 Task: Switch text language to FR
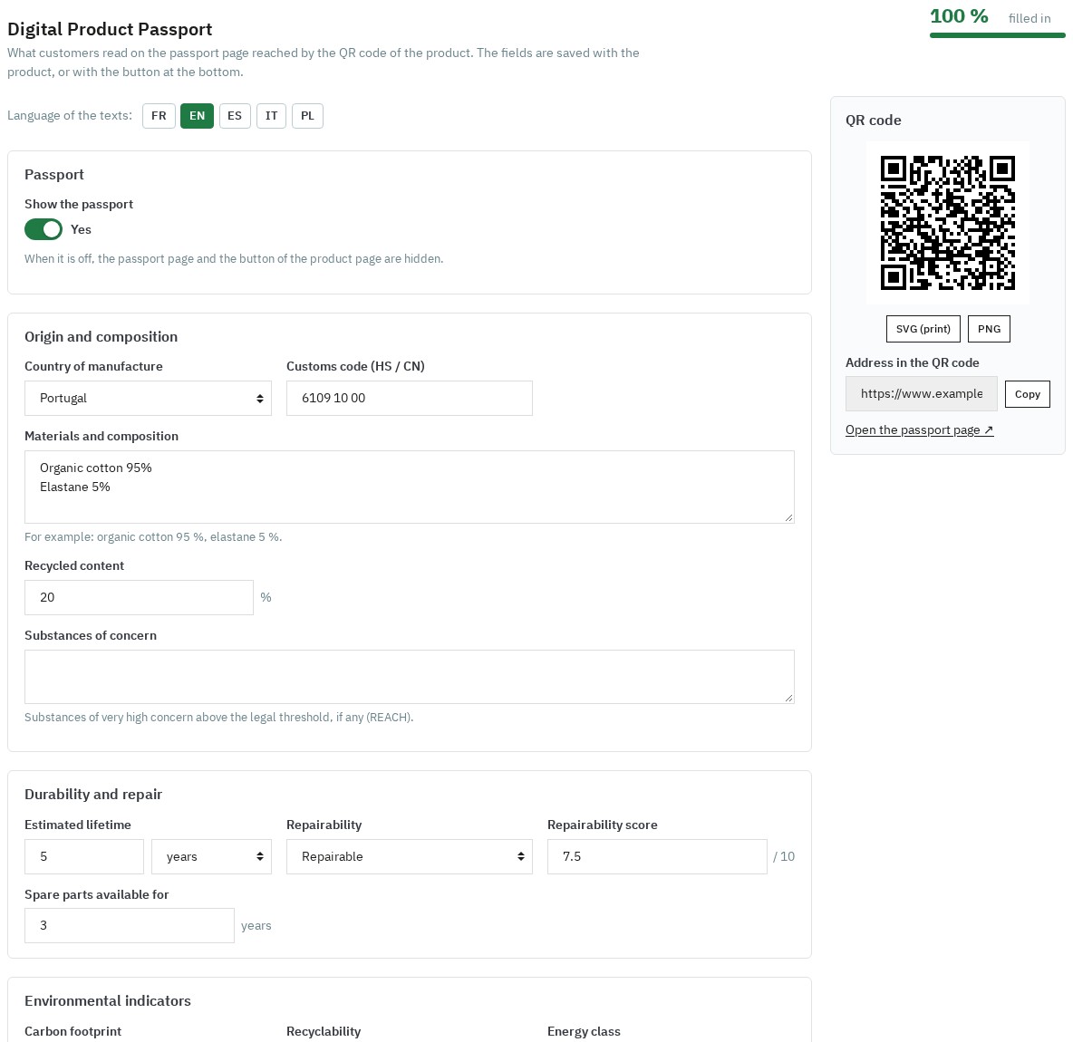pyautogui.click(x=159, y=116)
